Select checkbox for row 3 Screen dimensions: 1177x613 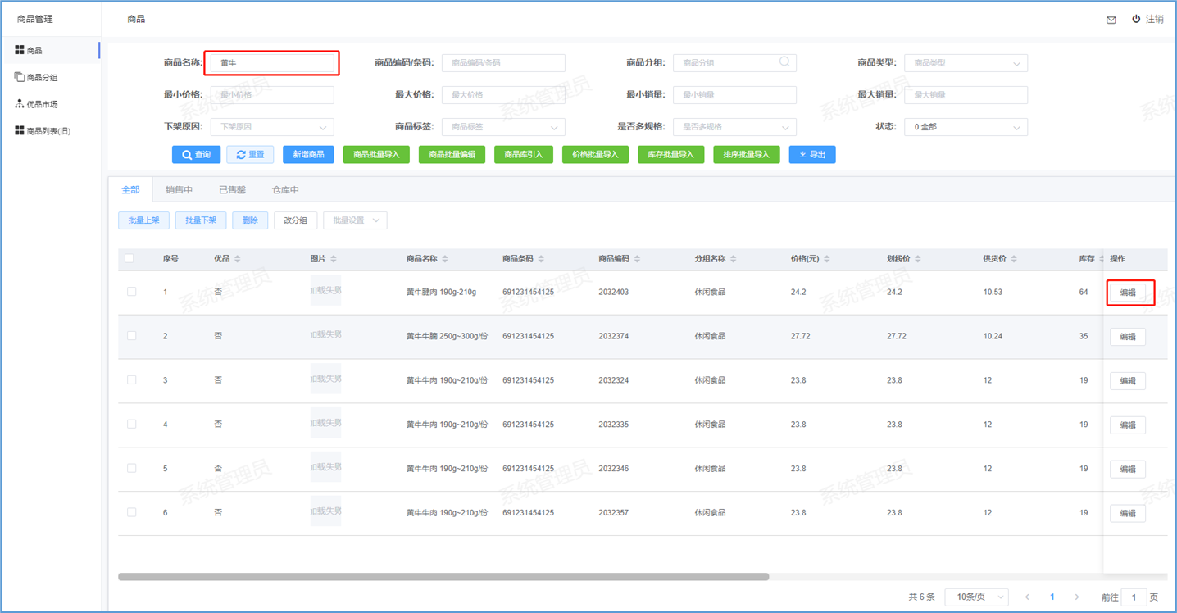point(131,380)
